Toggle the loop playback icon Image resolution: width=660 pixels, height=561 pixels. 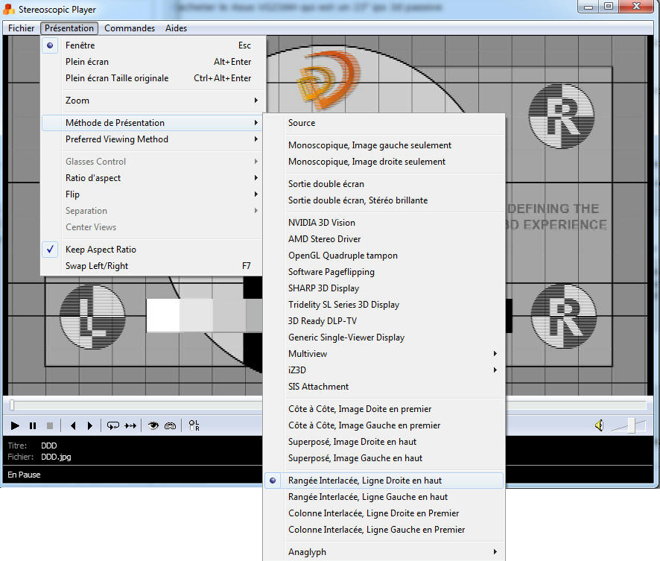(x=112, y=425)
